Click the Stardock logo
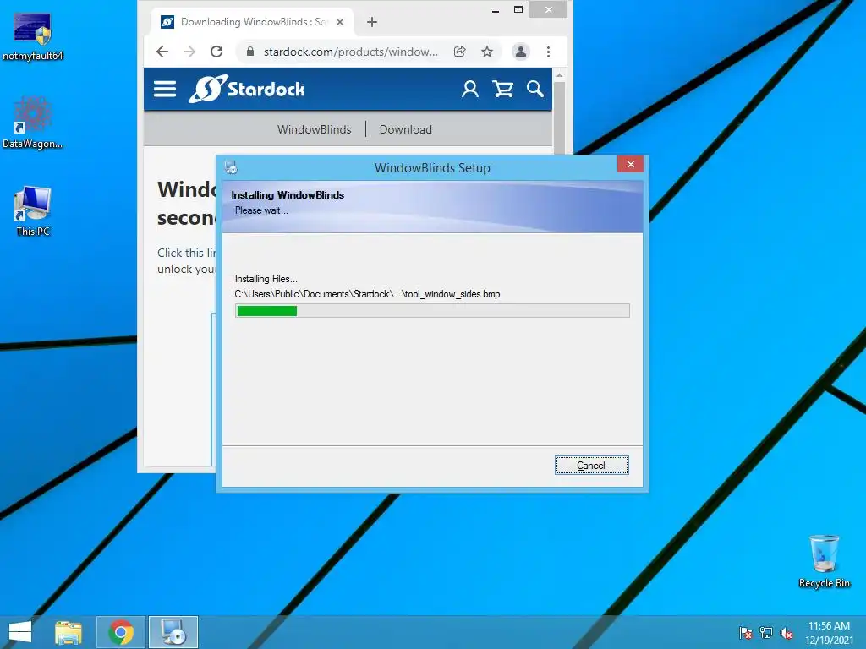 pos(247,89)
